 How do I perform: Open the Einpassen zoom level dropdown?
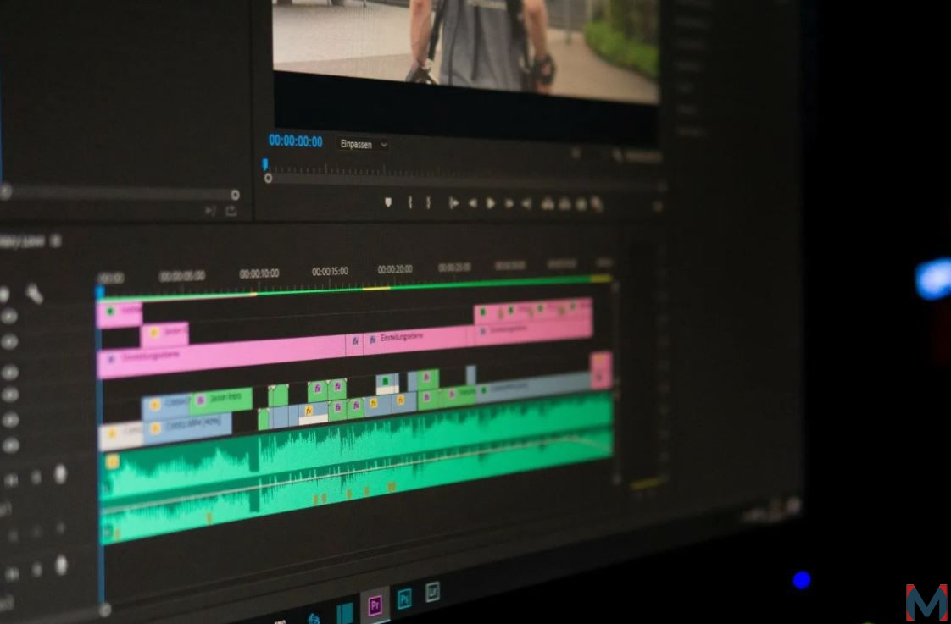tap(363, 144)
